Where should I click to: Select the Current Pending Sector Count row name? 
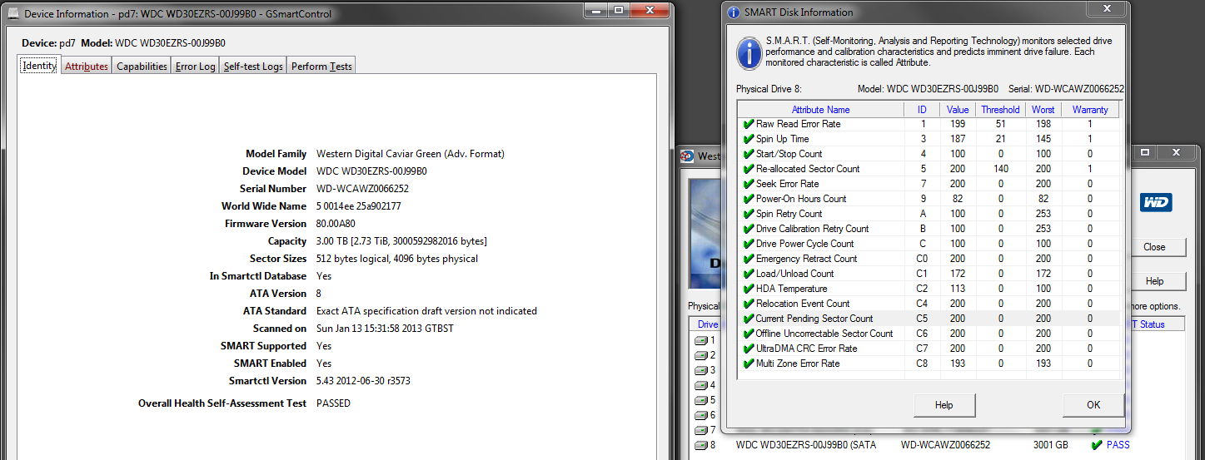tap(814, 319)
